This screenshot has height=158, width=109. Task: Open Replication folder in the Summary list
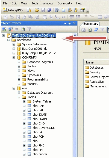(x=94, y=82)
